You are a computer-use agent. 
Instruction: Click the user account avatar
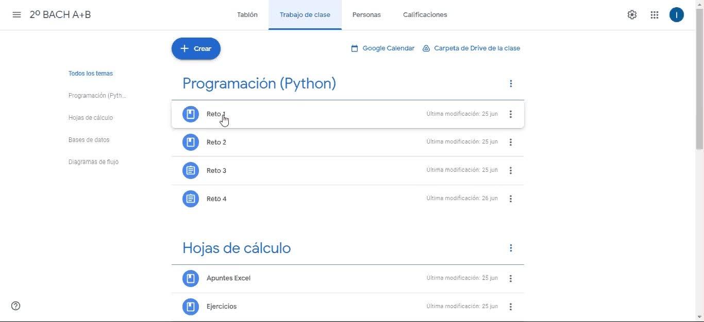(676, 15)
